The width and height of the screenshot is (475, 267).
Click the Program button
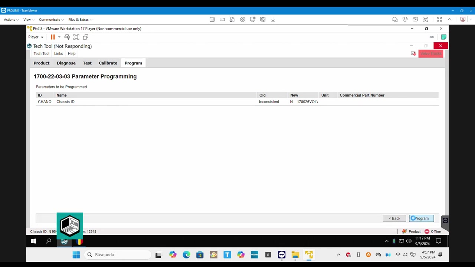[x=421, y=218]
